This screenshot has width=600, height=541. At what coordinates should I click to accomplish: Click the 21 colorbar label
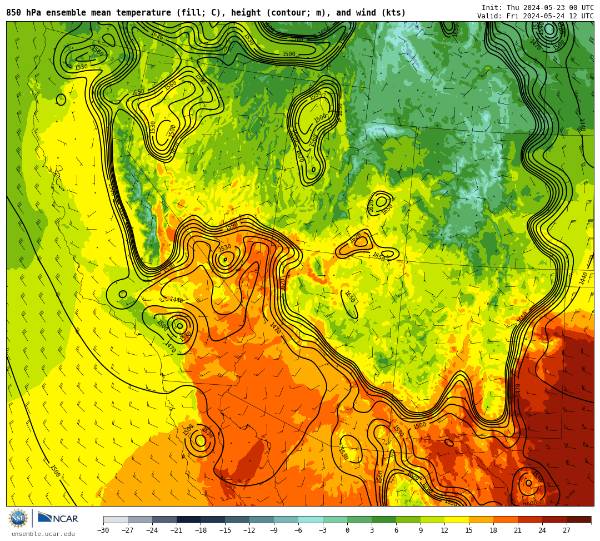pos(518,530)
